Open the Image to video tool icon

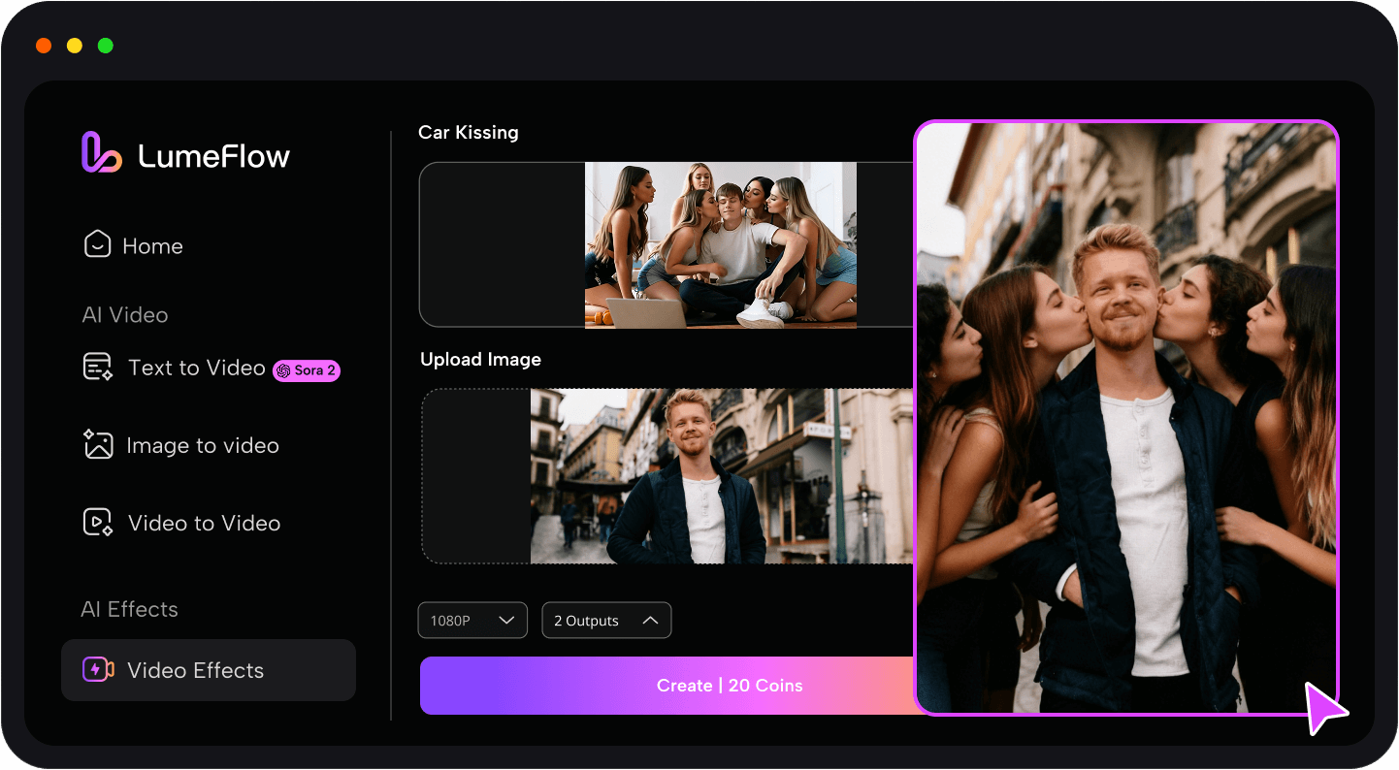pyautogui.click(x=97, y=444)
